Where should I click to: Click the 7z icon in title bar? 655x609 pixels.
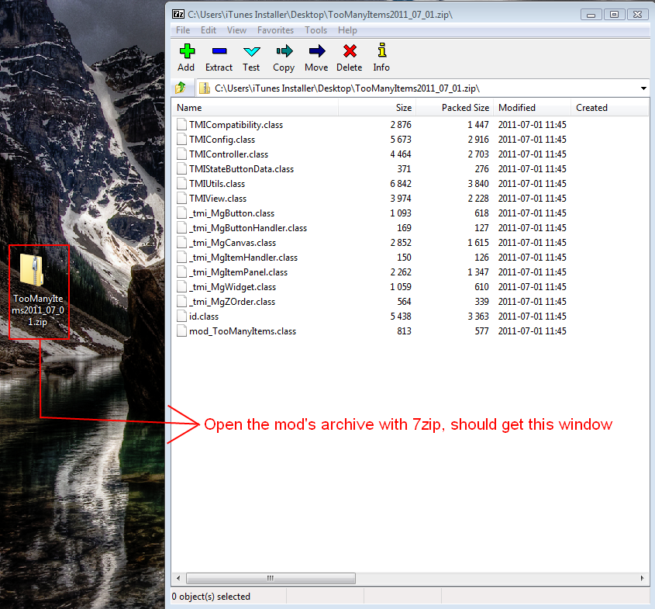(x=178, y=14)
